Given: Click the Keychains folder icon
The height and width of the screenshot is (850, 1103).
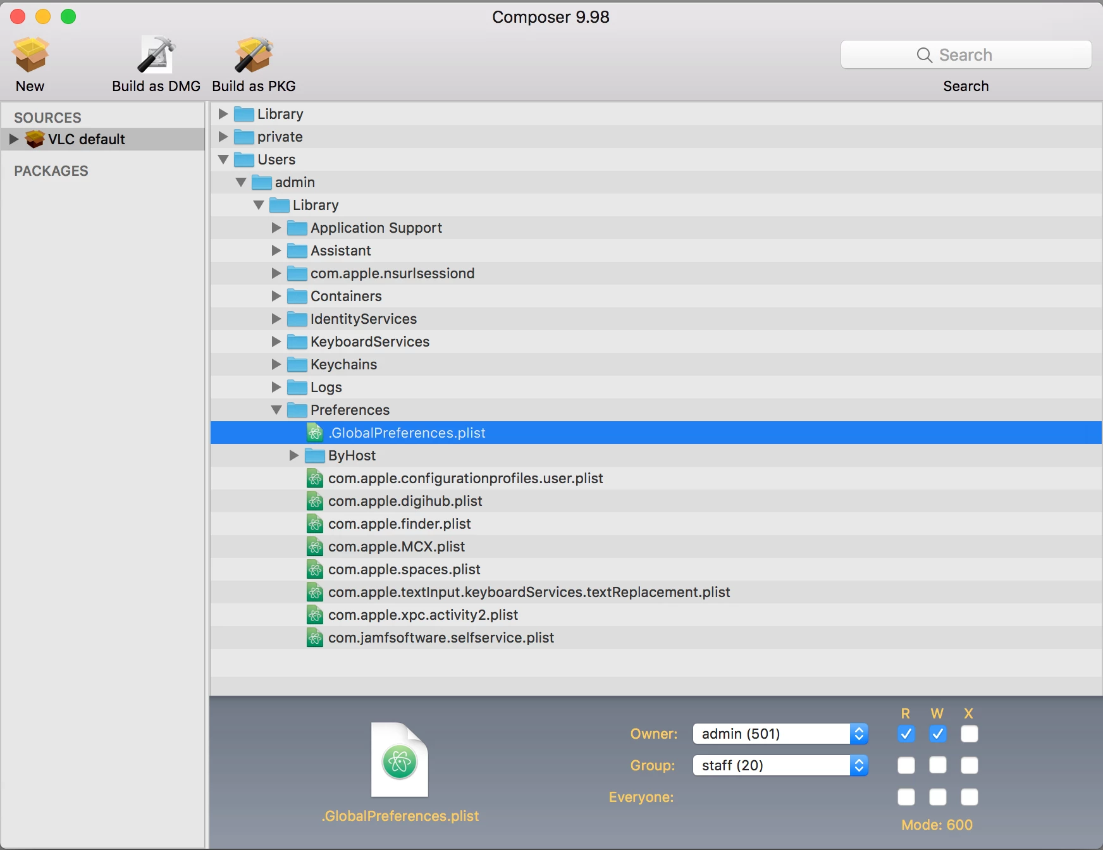Looking at the screenshot, I should click(x=297, y=365).
